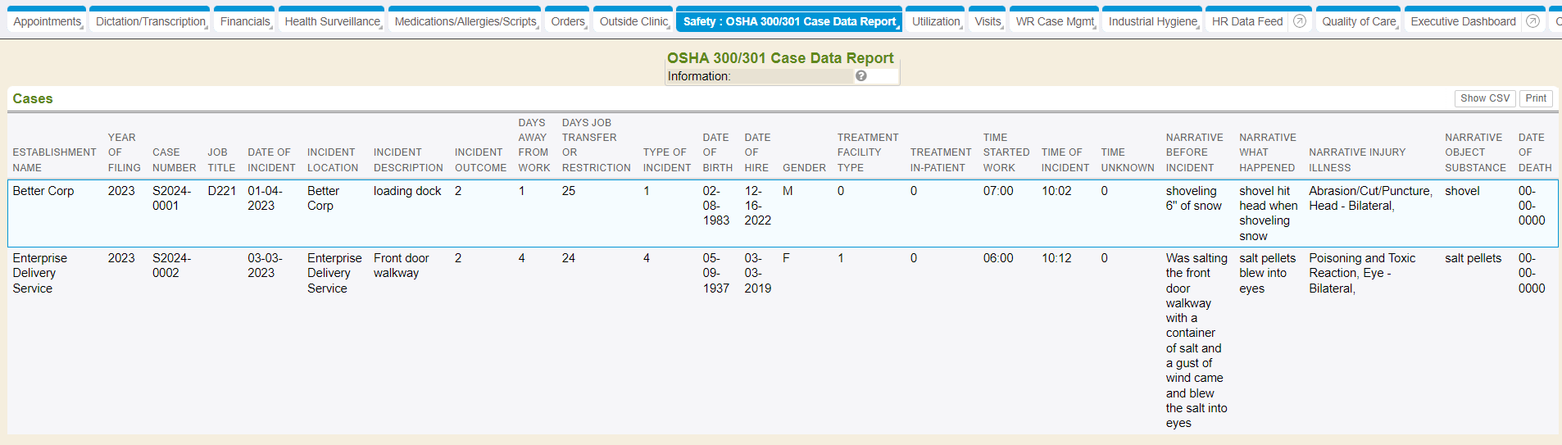The width and height of the screenshot is (1562, 445).
Task: Open the WR Case Mgmt tab
Action: tap(1054, 21)
